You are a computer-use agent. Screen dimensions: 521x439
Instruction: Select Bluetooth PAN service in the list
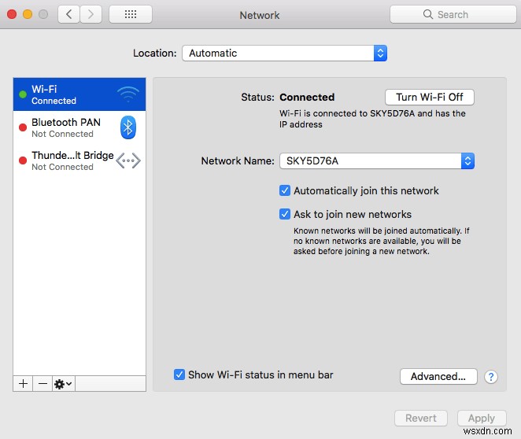click(79, 127)
